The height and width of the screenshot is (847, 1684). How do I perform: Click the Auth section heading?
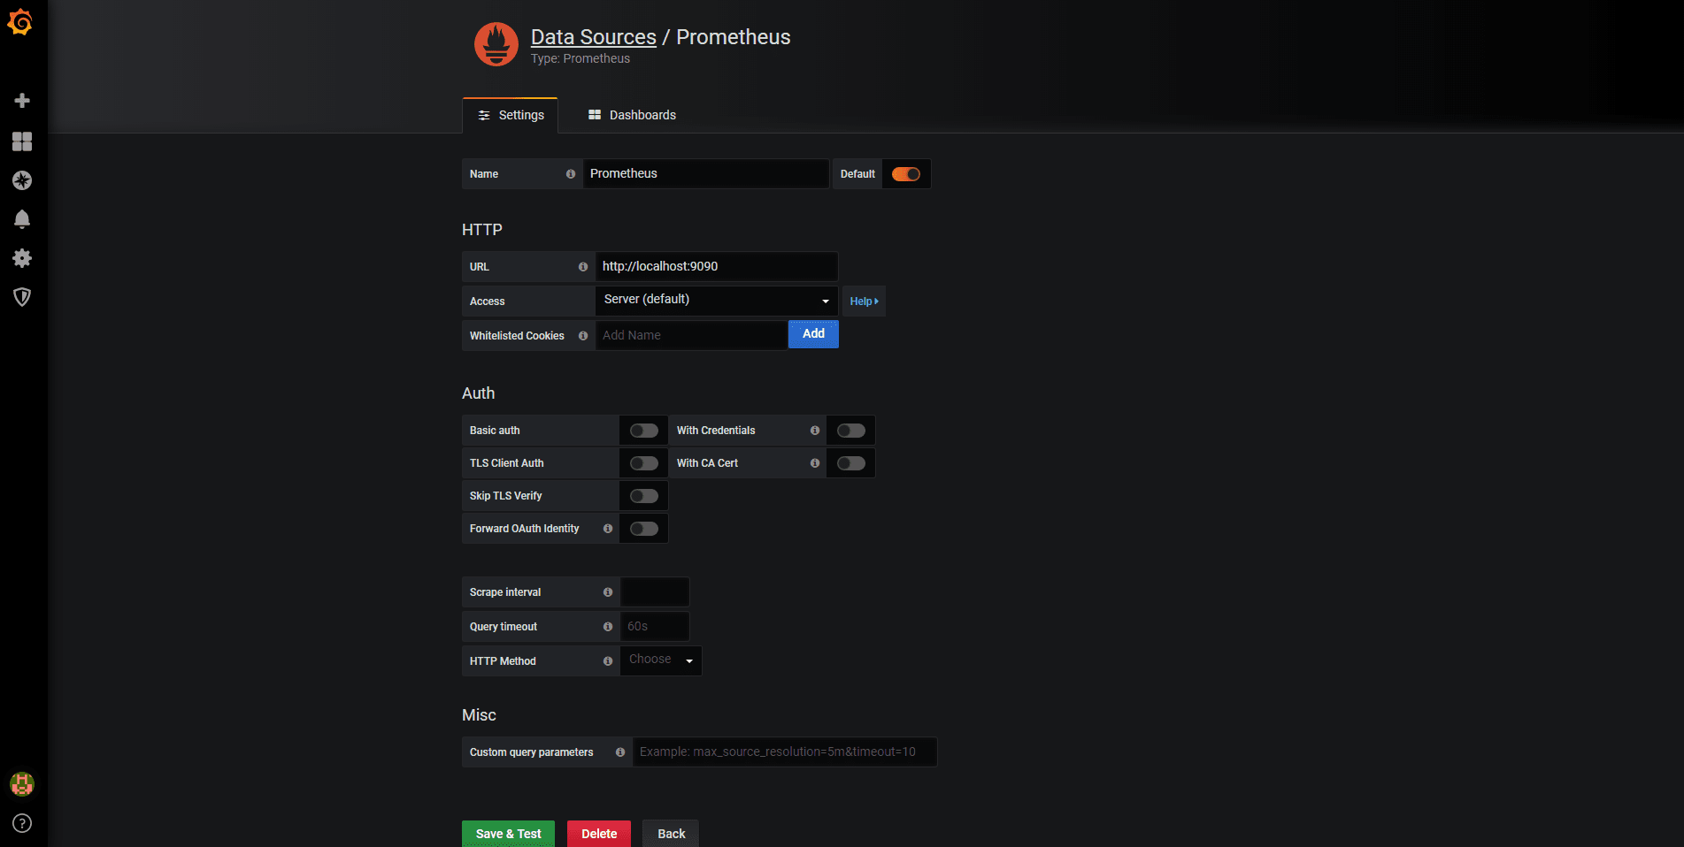pos(479,393)
